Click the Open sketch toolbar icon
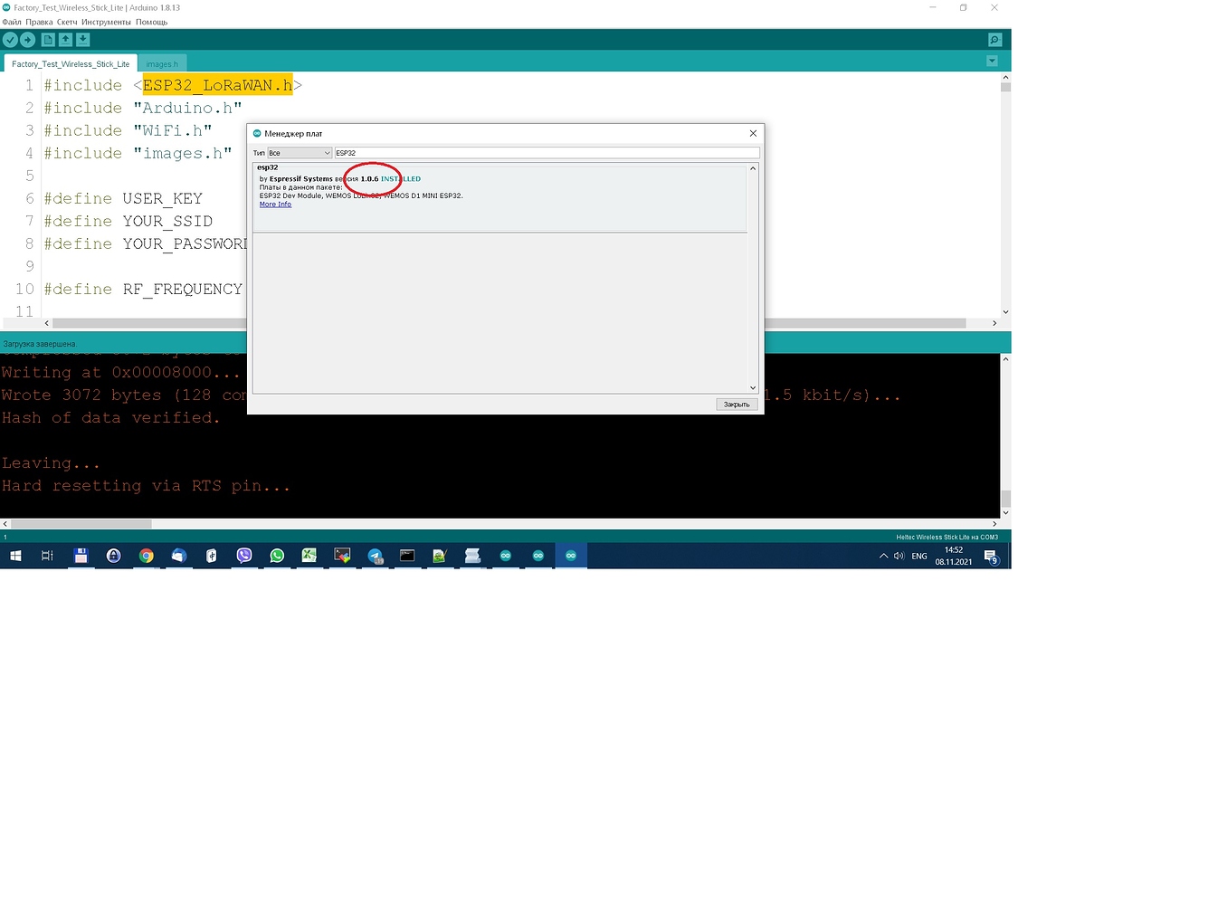1218x905 pixels. click(65, 40)
